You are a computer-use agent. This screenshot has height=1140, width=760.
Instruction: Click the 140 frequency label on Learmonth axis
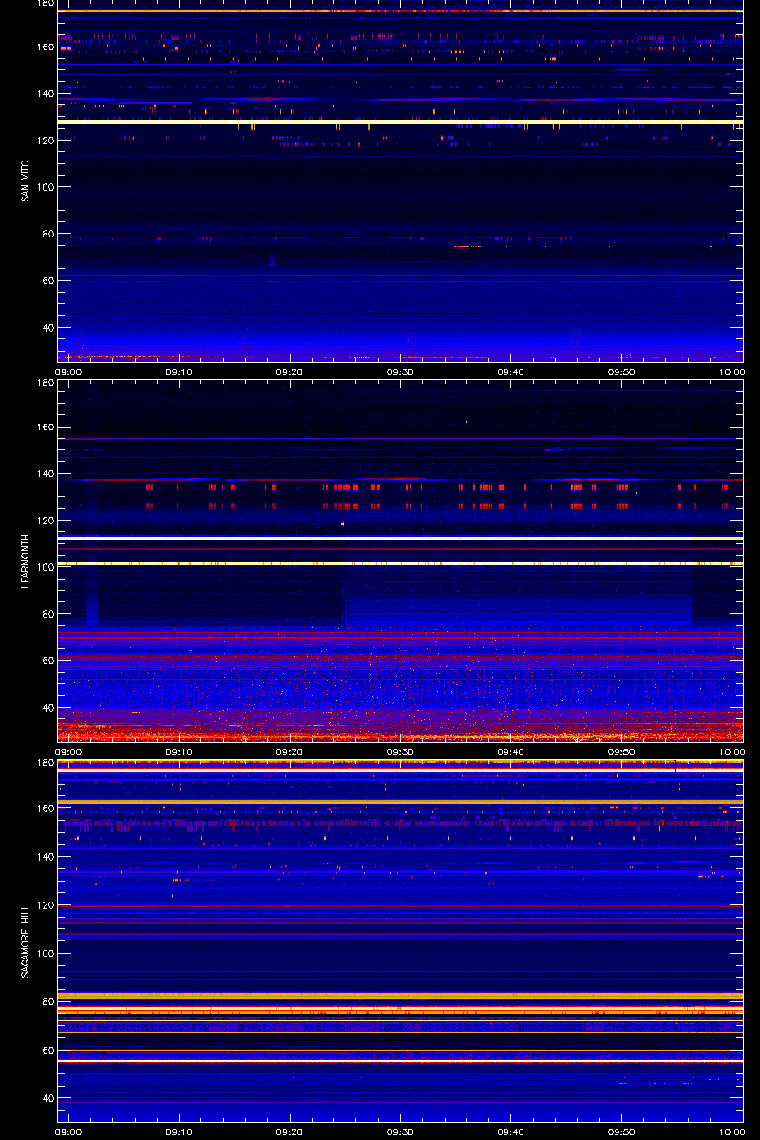[44, 473]
